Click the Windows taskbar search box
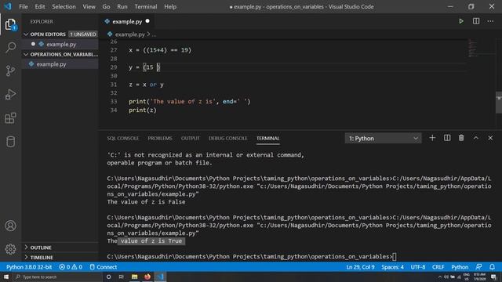Viewport: 502px width, 282px height. click(x=57, y=277)
